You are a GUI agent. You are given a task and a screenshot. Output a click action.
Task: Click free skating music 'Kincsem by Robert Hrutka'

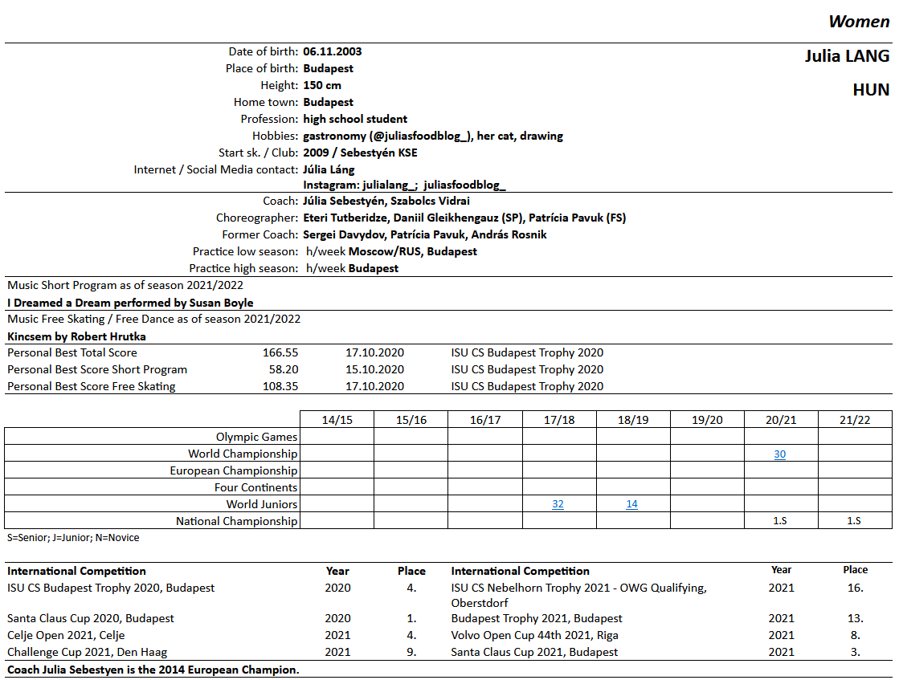point(76,337)
